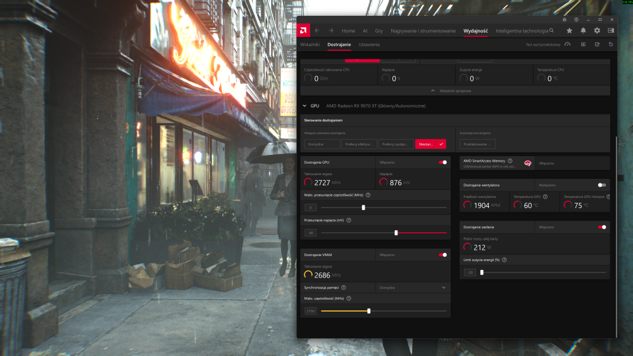Click the voltage offset slider handle
The image size is (633, 356).
tap(396, 233)
